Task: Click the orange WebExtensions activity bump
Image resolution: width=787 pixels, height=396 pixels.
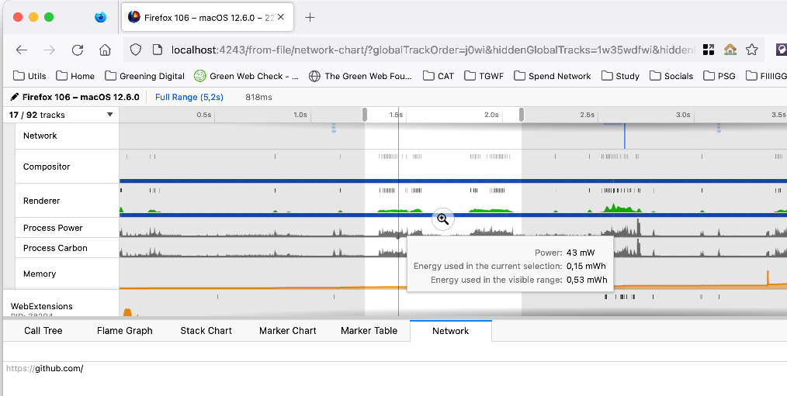Action: click(x=127, y=312)
